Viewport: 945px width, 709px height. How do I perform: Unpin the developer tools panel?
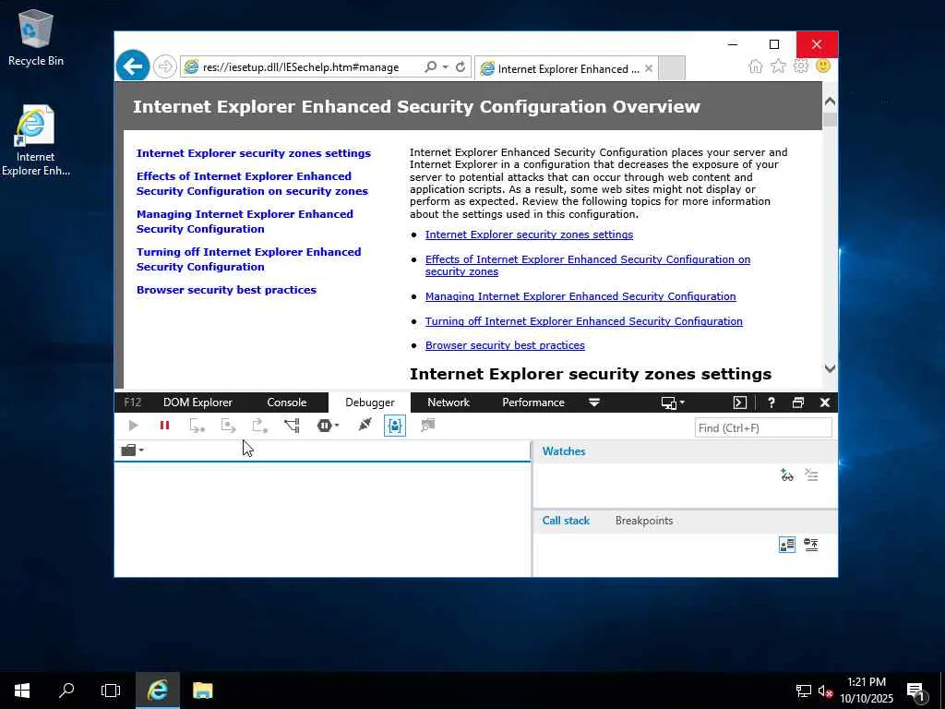pyautogui.click(x=798, y=403)
